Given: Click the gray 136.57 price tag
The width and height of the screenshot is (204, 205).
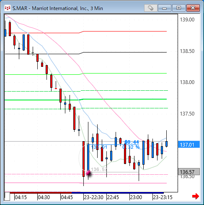Looking at the screenshot, I should [189, 172].
